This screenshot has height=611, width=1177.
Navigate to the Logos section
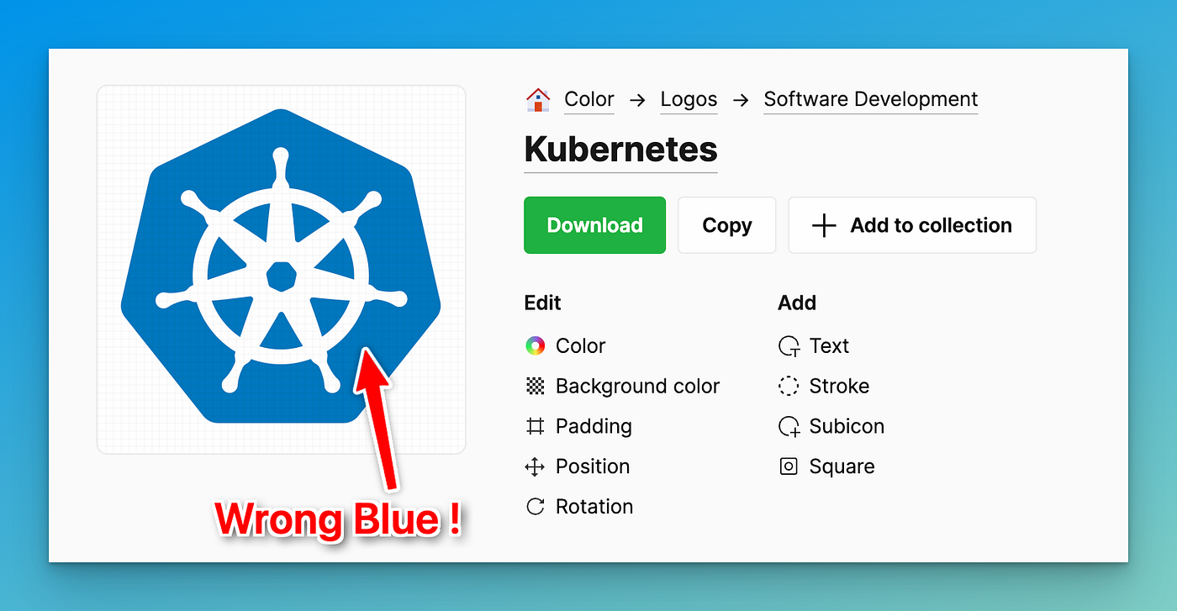(689, 99)
